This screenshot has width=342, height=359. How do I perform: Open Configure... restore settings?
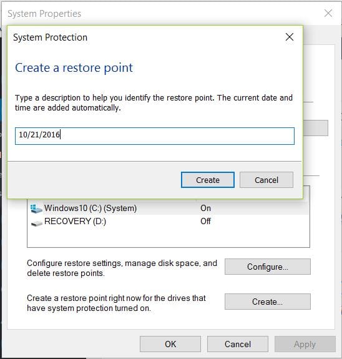pos(268,267)
